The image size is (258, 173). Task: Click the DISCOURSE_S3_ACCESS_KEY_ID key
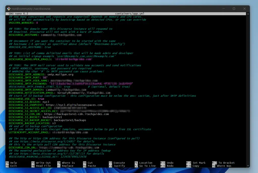pos(30,108)
